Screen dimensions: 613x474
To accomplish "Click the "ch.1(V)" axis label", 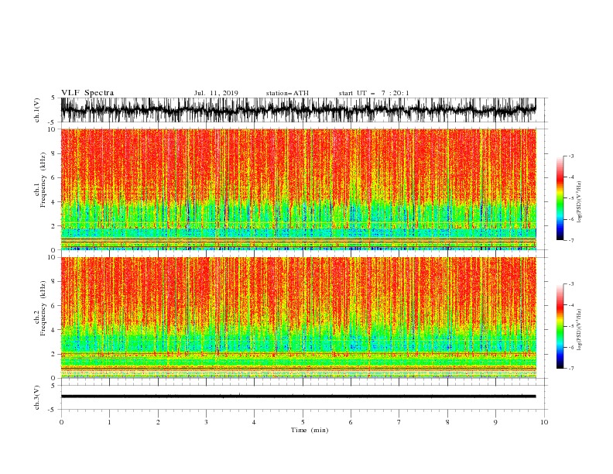I will click(x=37, y=110).
